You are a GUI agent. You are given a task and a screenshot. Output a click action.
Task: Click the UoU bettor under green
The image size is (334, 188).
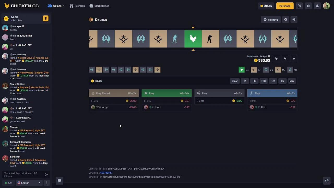pyautogui.click(x=166, y=107)
